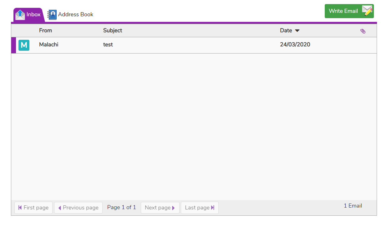Click the Write Email button
The image size is (387, 232).
[x=349, y=11]
